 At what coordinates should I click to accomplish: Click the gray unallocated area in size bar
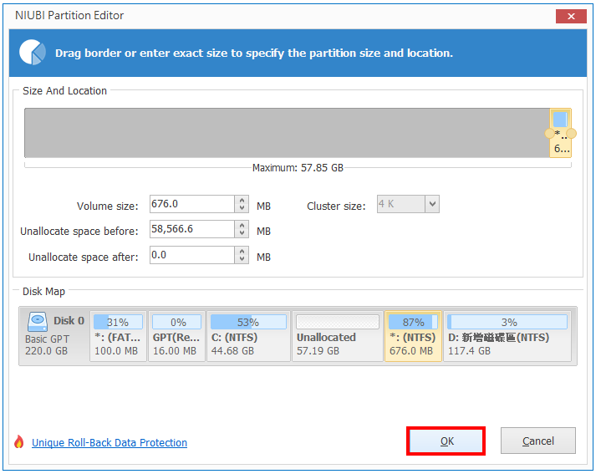287,133
